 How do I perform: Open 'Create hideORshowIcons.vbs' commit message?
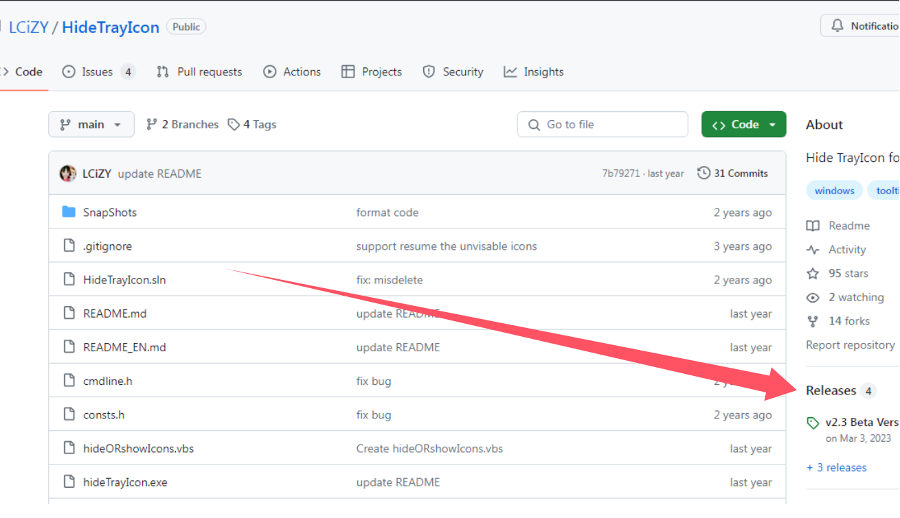[429, 448]
